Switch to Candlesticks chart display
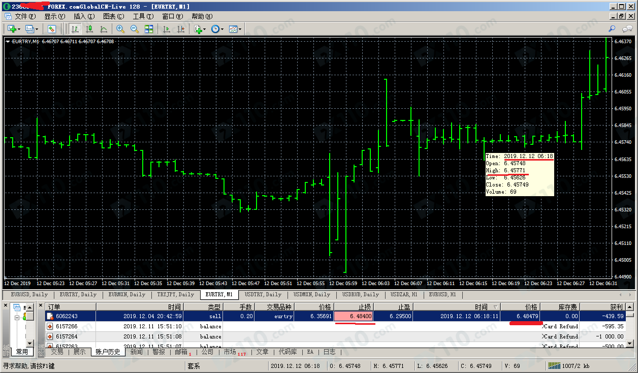This screenshot has width=638, height=373. (x=89, y=29)
